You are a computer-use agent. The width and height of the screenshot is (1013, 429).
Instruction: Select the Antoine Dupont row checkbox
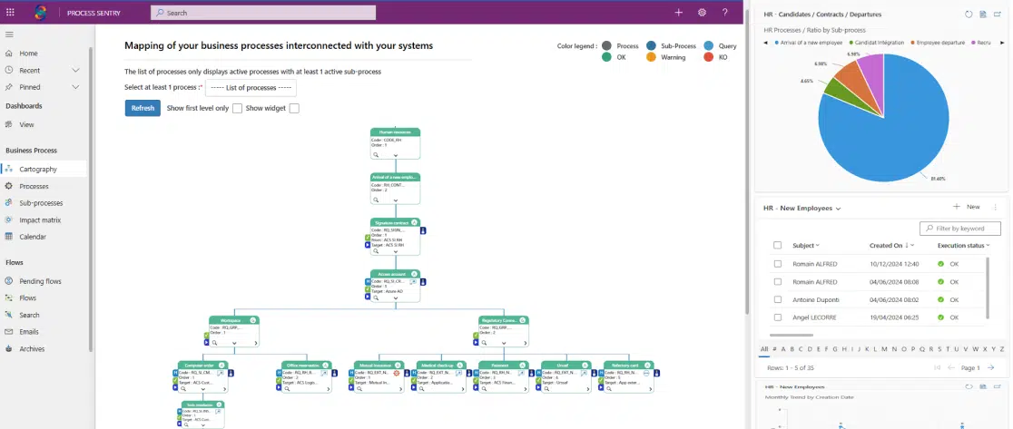tap(777, 299)
